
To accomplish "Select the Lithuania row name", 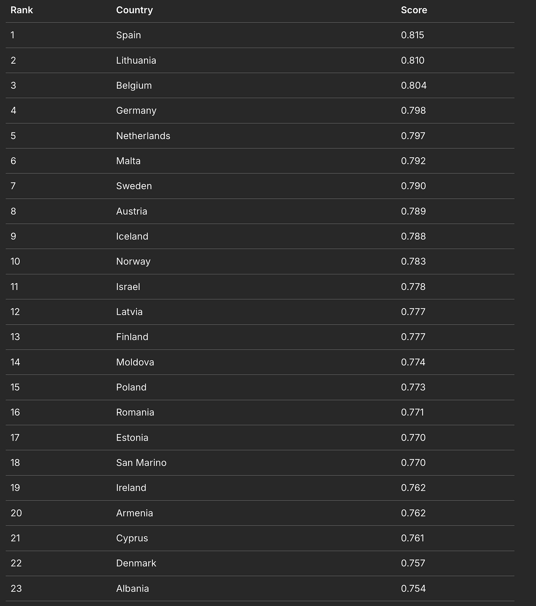I will coord(136,60).
